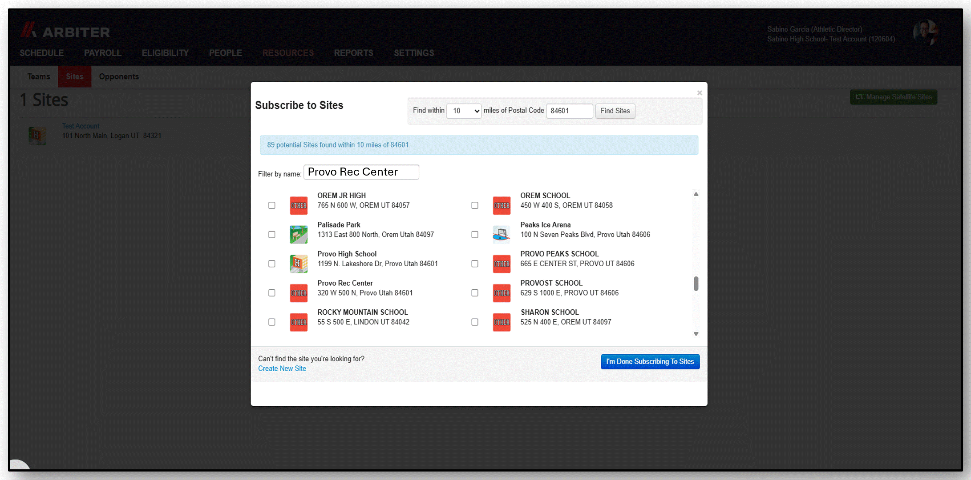Image resolution: width=971 pixels, height=480 pixels.
Task: Click the Provo Rec Center site name
Action: 345,283
